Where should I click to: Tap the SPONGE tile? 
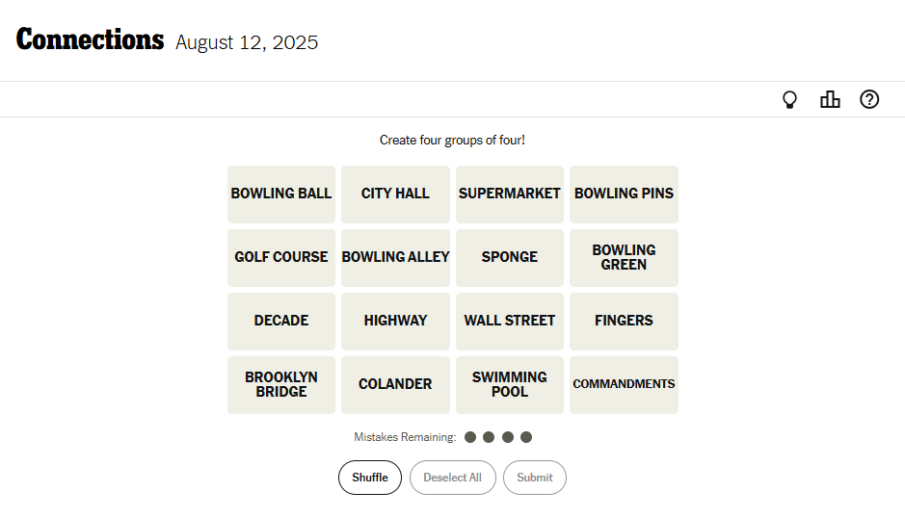(x=510, y=257)
